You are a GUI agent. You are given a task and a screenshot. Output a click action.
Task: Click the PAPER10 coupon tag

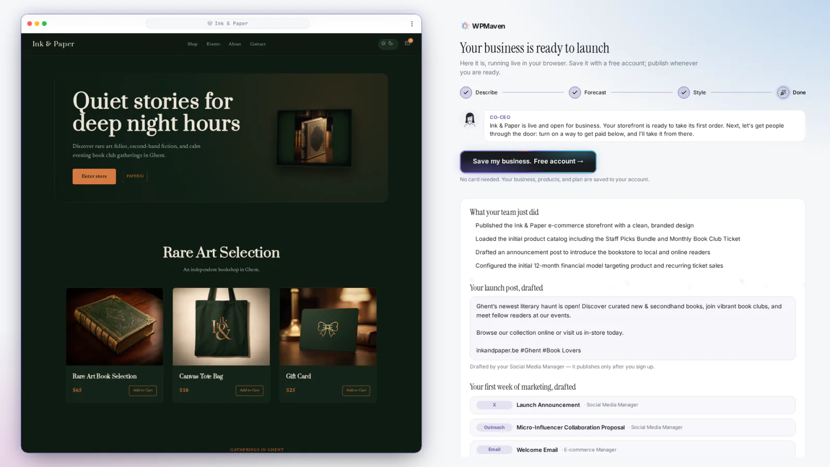point(135,176)
